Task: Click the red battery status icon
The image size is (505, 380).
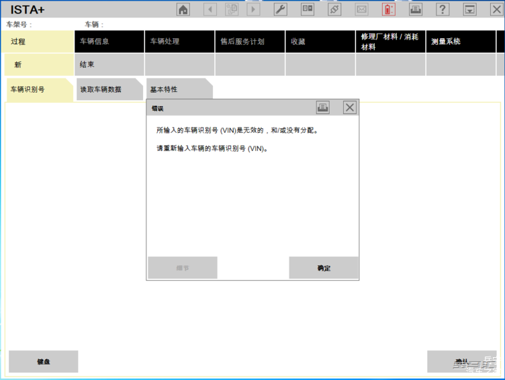Action: [389, 9]
